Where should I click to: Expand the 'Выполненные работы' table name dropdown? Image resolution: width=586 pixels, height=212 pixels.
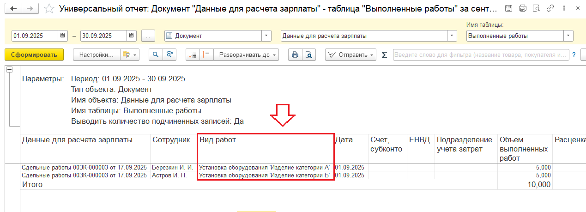coord(568,36)
